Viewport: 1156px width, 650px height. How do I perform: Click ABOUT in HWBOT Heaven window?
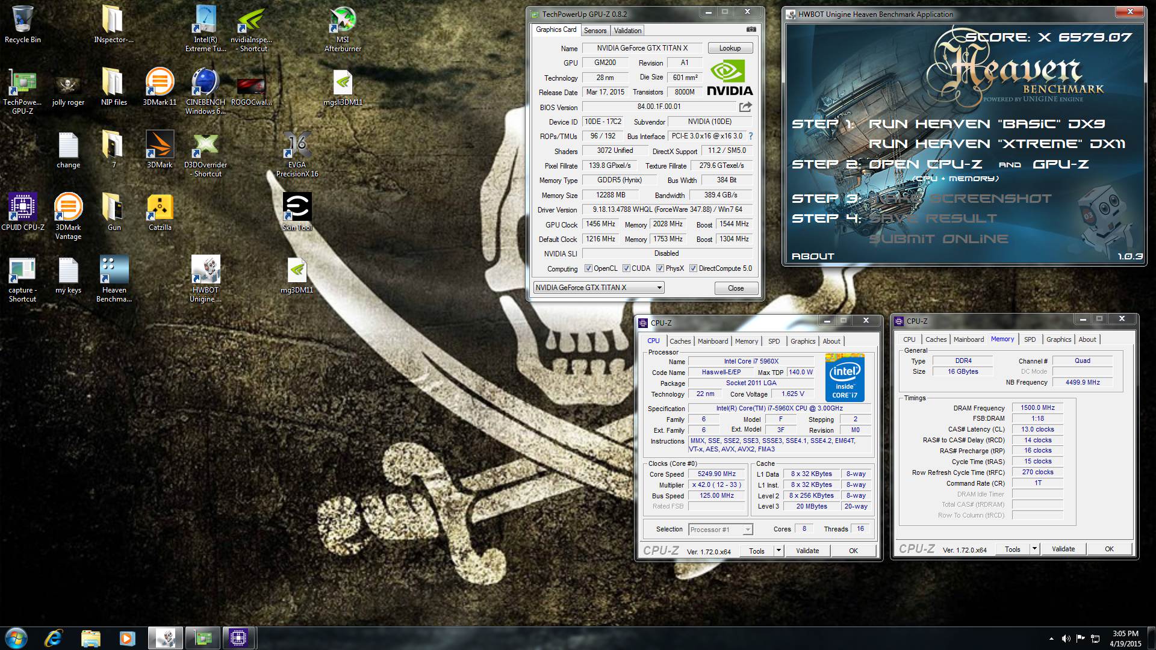[813, 256]
